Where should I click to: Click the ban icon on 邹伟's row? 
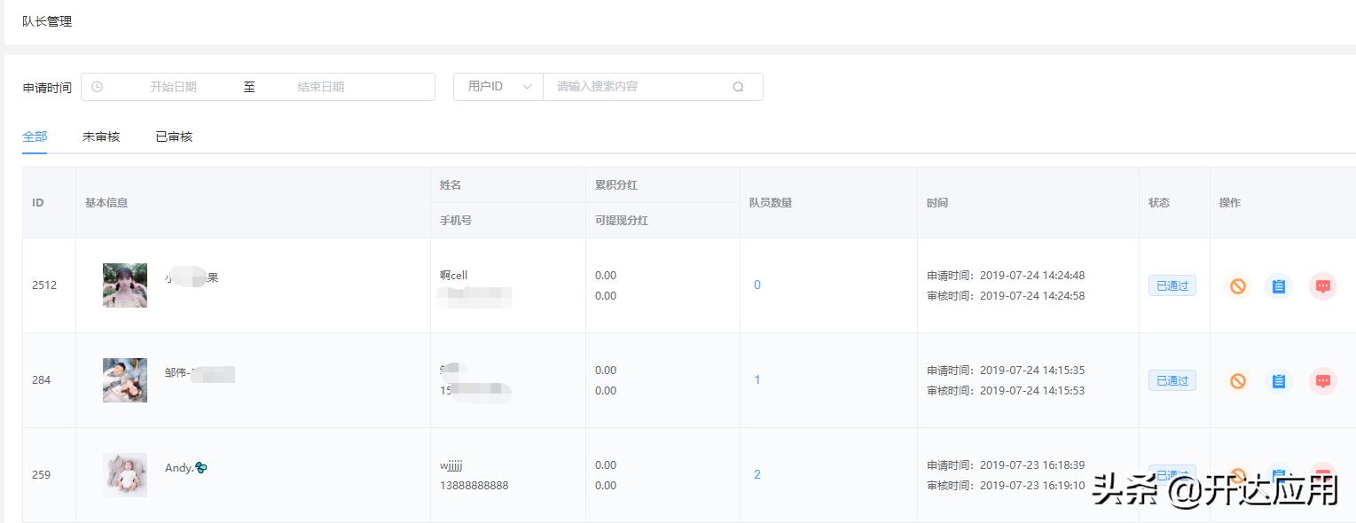1237,380
